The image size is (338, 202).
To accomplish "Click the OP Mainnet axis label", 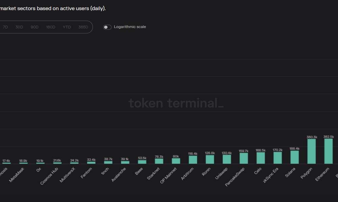I will tap(168, 175).
